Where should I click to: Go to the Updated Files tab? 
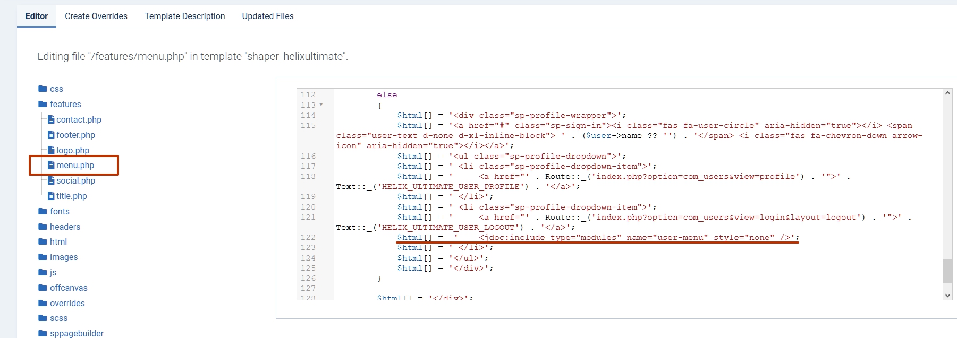click(x=268, y=16)
